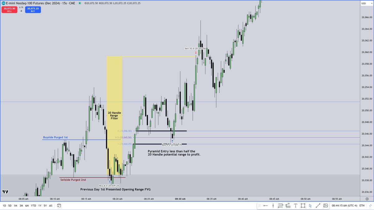Image resolution: width=374 pixels, height=210 pixels.
Task: Open the Go to date calendar icon
Action: pyautogui.click(x=59, y=206)
